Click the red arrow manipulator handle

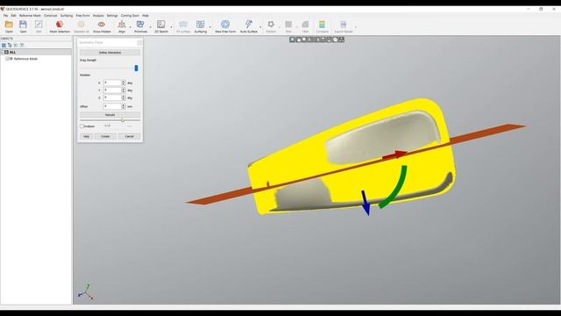pyautogui.click(x=395, y=155)
